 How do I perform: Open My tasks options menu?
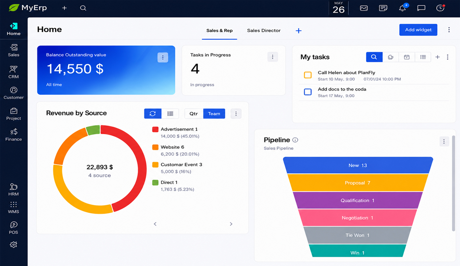pyautogui.click(x=448, y=57)
